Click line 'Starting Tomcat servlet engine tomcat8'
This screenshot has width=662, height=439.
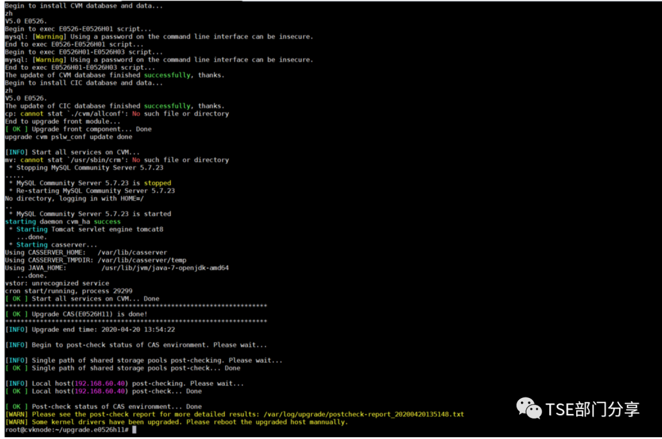(x=86, y=230)
